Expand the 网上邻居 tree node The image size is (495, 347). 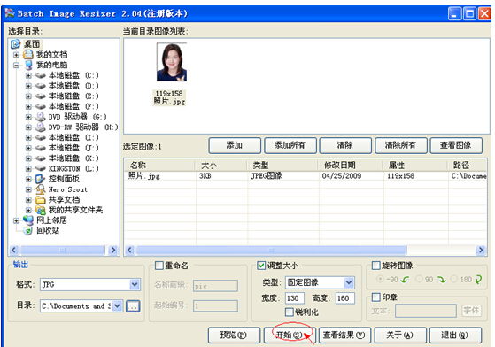coord(16,220)
